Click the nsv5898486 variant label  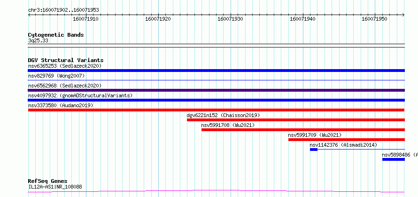pos(400,155)
